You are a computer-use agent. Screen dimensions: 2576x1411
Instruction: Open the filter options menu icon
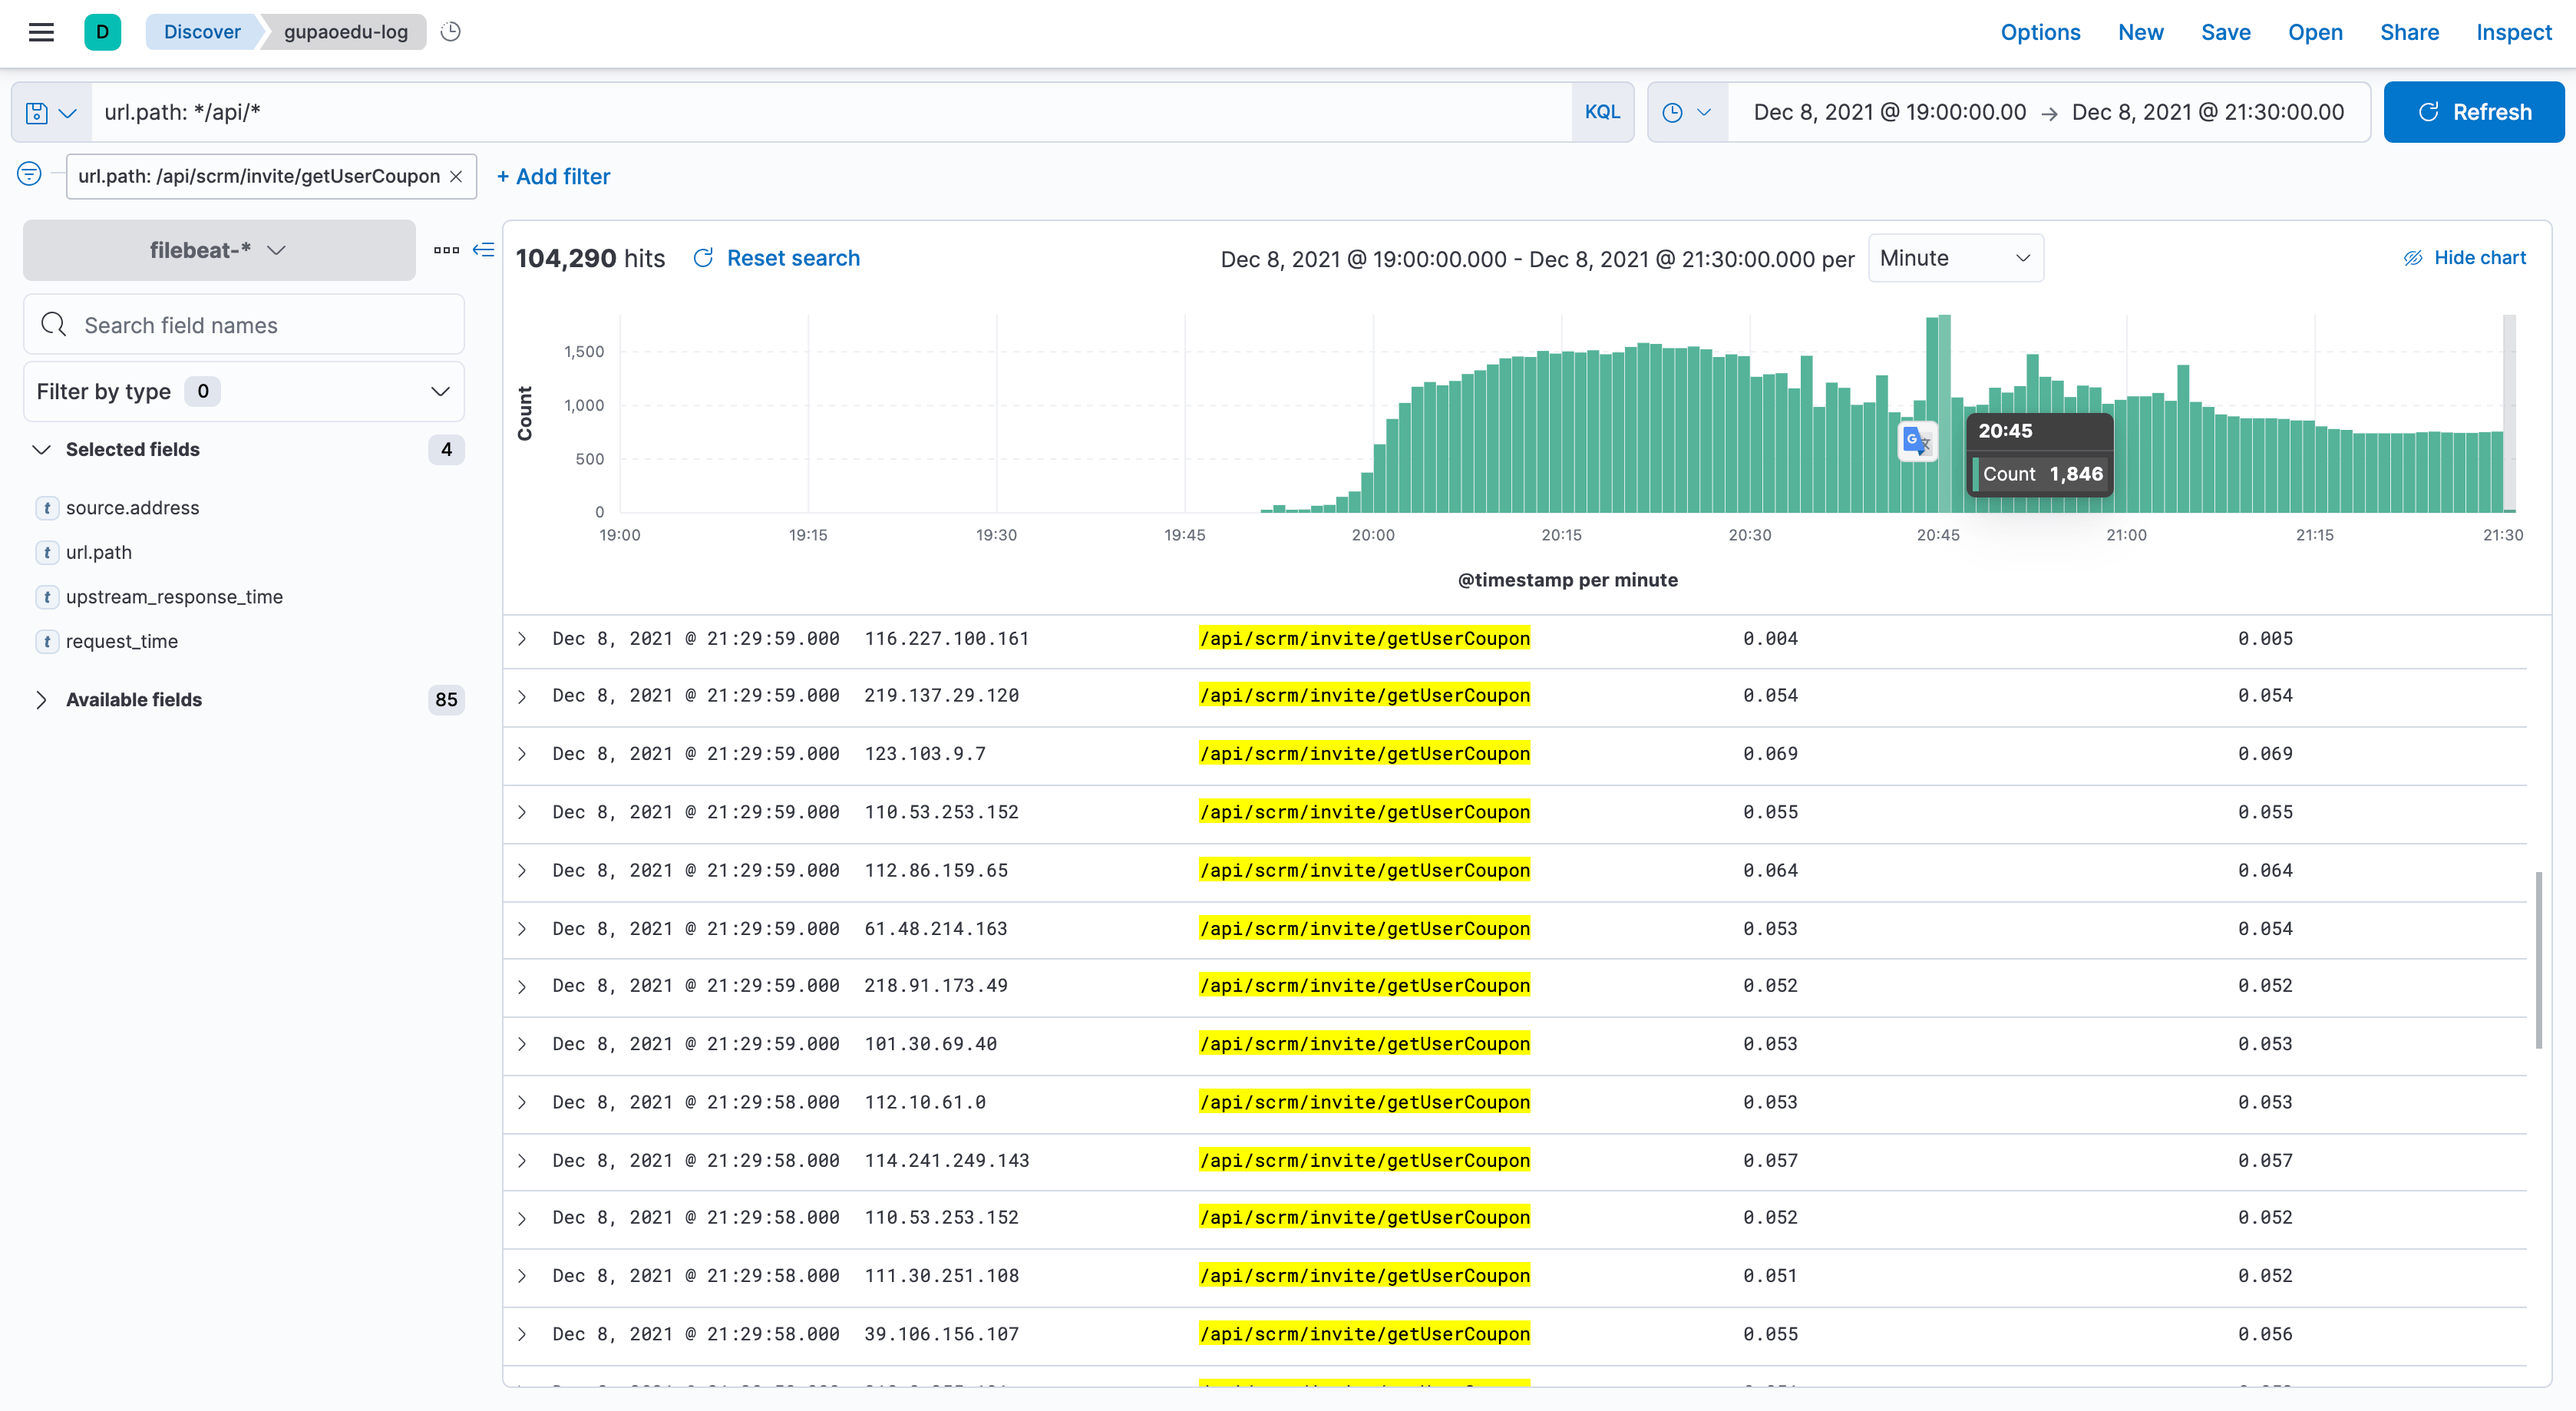pos(29,174)
